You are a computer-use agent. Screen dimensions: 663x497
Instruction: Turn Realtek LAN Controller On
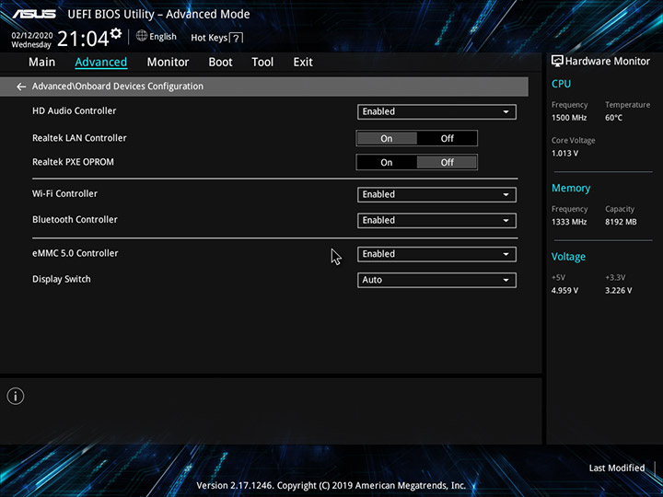pos(387,139)
